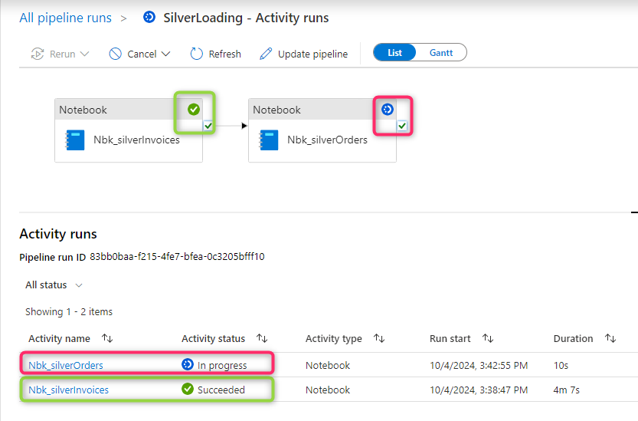638x421 pixels.
Task: Click the Pipeline run ID value
Action: click(177, 256)
